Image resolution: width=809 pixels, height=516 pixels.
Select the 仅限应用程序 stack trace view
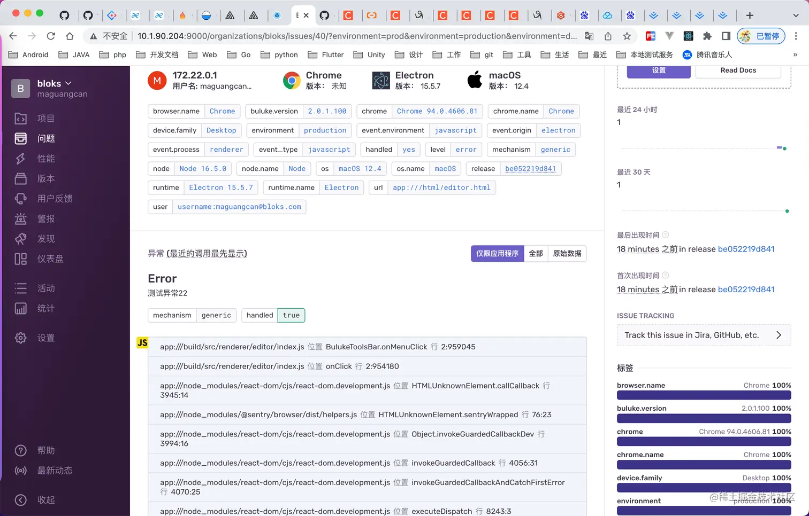[497, 254]
